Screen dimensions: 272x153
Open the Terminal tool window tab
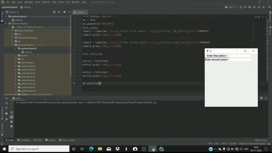point(51,140)
